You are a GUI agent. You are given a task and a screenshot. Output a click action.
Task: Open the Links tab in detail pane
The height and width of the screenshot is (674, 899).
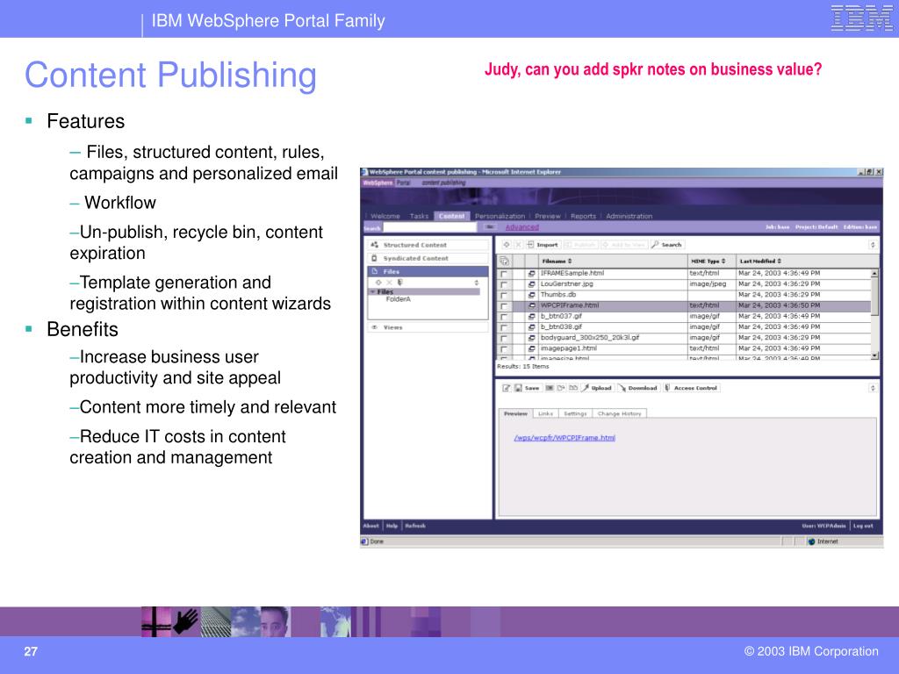pos(545,413)
